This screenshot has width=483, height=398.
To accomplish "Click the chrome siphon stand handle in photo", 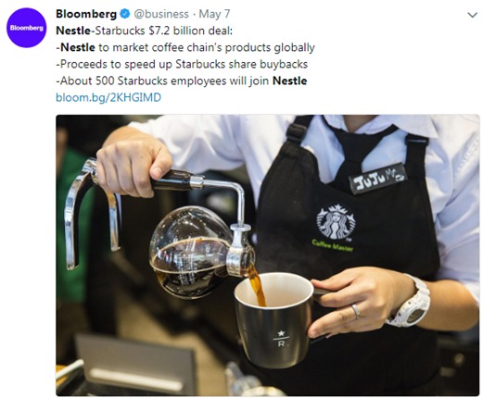I will 92,213.
